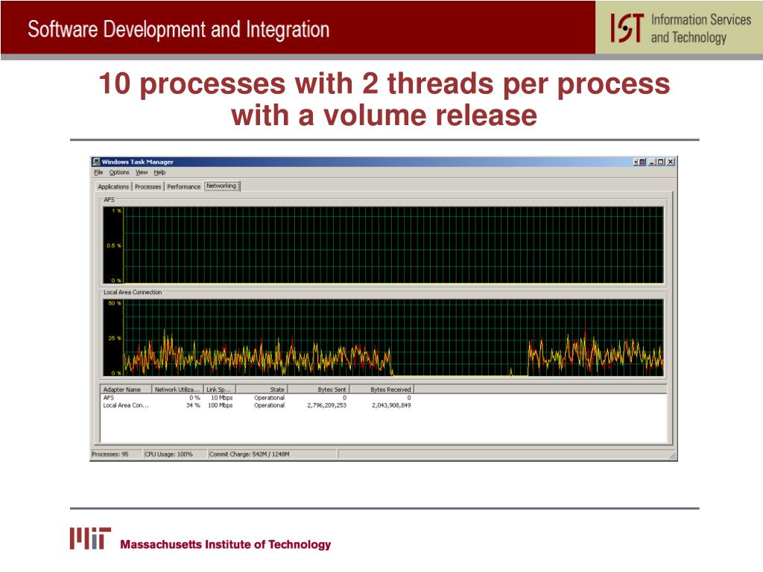Image resolution: width=763 pixels, height=572 pixels.
Task: Sort by Adapter Name column header
Action: (x=126, y=390)
